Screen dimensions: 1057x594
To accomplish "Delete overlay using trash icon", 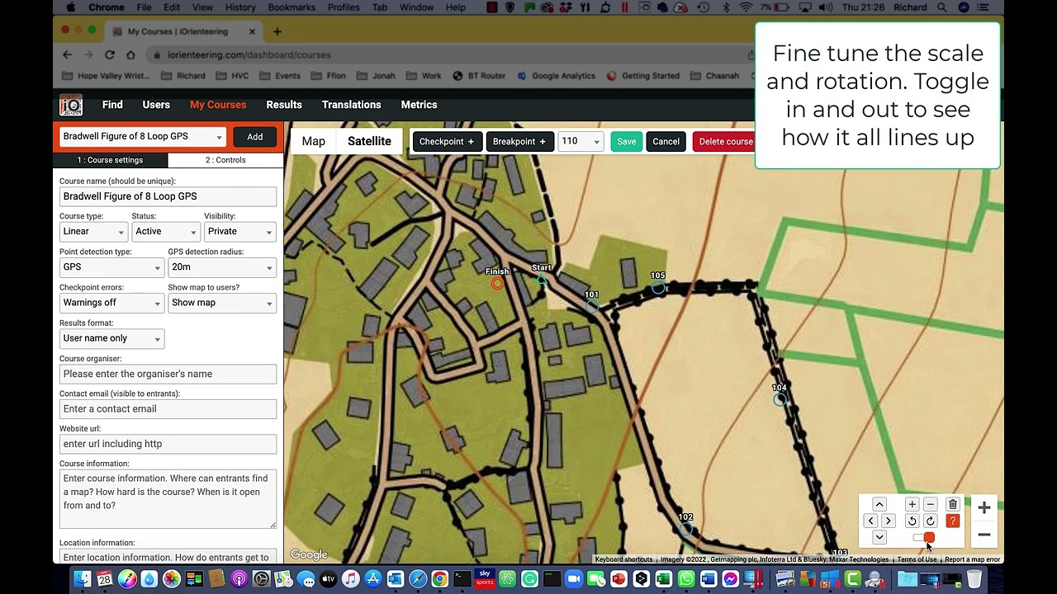I will pyautogui.click(x=953, y=504).
